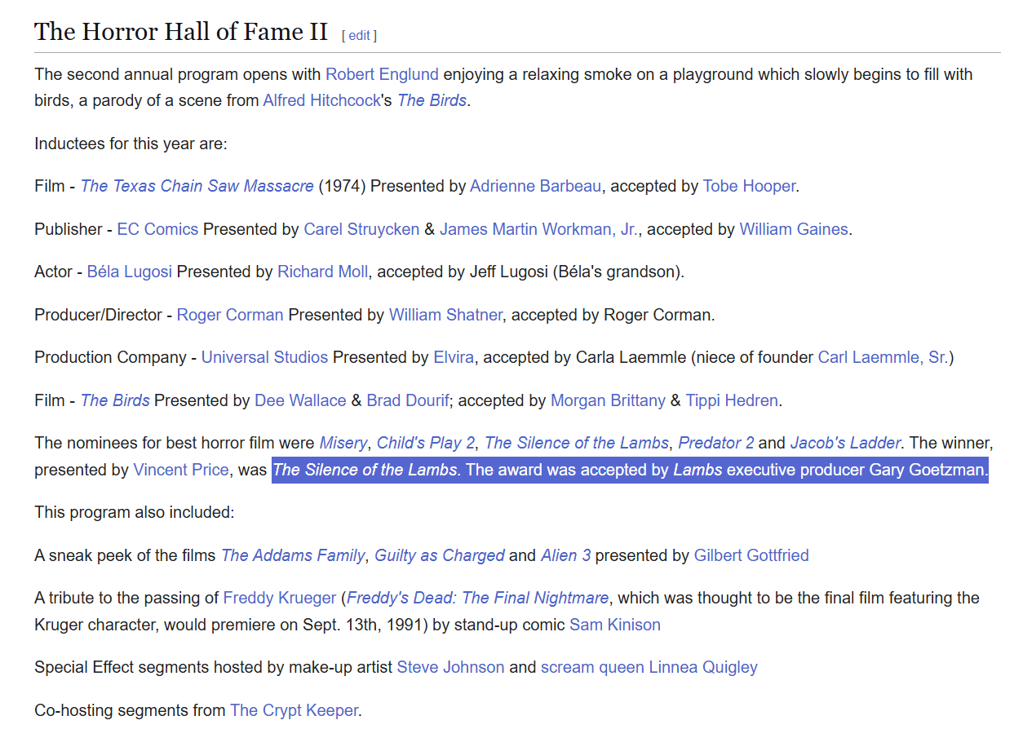Visit the William Shatner link
1023x738 pixels.
coord(445,315)
